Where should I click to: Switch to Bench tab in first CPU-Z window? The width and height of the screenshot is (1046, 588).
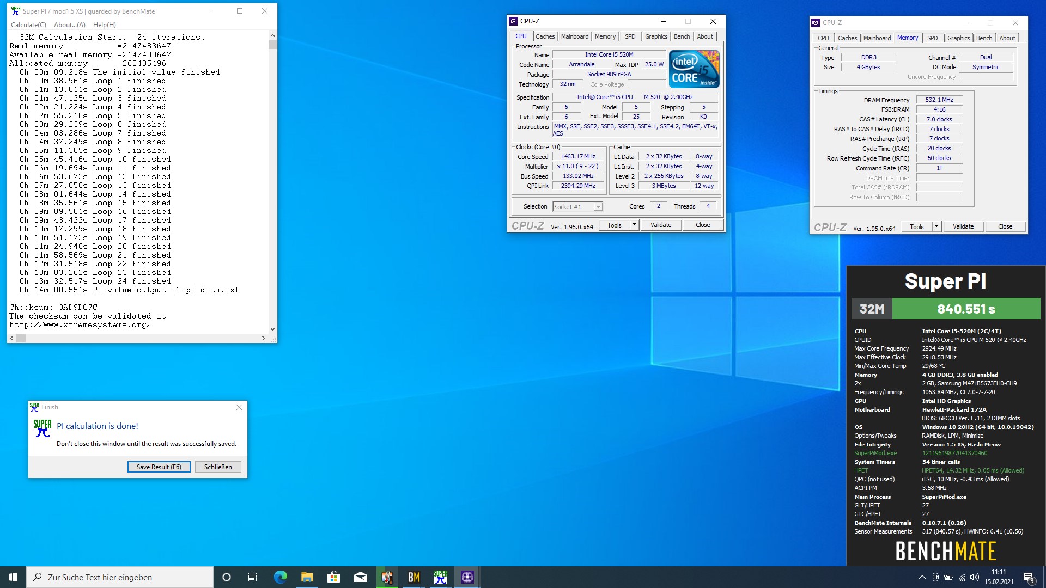point(682,36)
